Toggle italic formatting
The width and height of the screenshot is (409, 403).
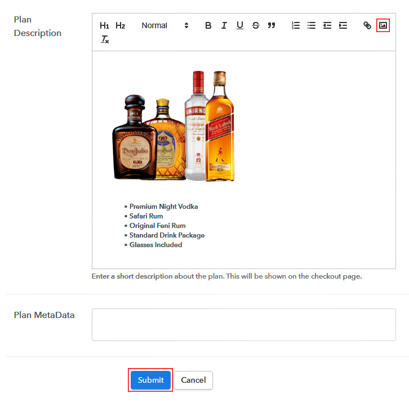click(x=224, y=25)
